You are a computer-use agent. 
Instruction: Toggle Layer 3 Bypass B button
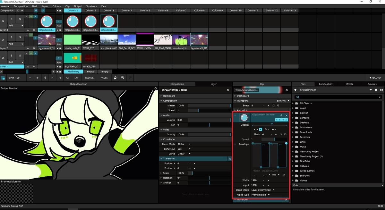[x=12, y=19]
